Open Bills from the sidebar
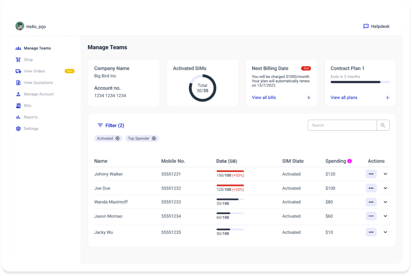Image resolution: width=412 pixels, height=276 pixels. click(28, 106)
